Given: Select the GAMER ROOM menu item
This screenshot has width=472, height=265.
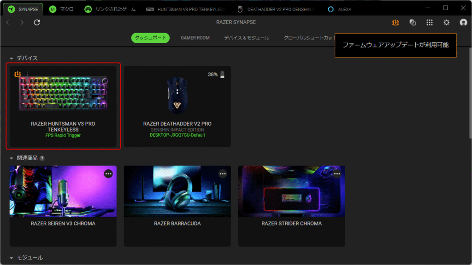Looking at the screenshot, I should click(195, 38).
